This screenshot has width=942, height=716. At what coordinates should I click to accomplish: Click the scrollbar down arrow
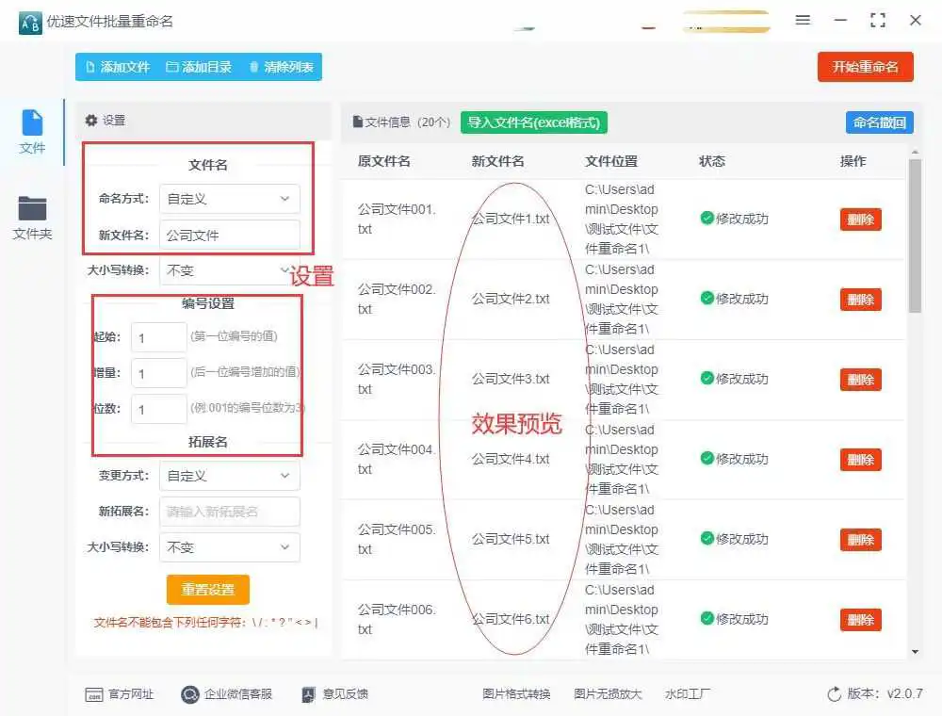point(915,652)
